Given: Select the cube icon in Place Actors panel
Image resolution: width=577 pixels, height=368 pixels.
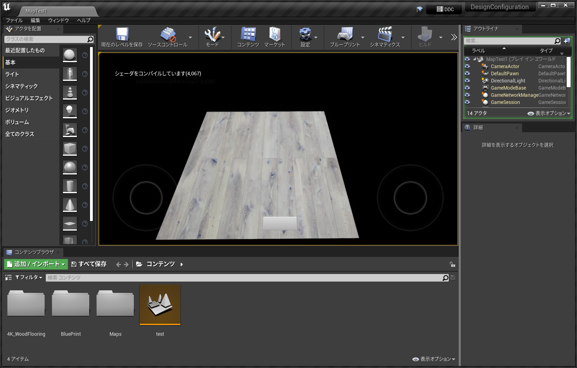Looking at the screenshot, I should pos(70,149).
